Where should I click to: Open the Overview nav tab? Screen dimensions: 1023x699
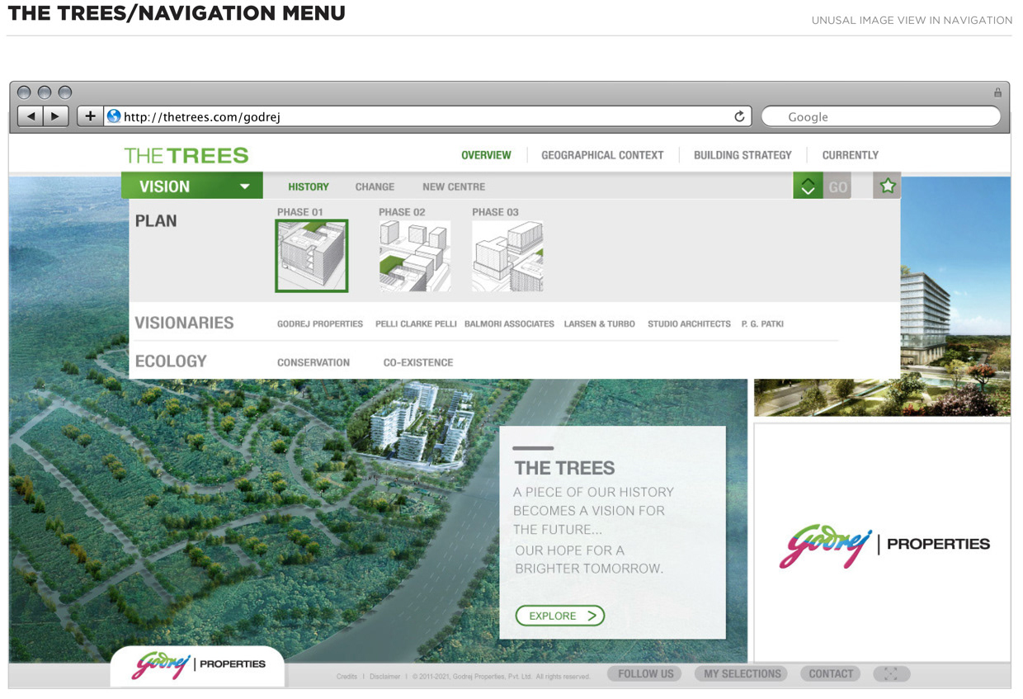[x=486, y=155]
